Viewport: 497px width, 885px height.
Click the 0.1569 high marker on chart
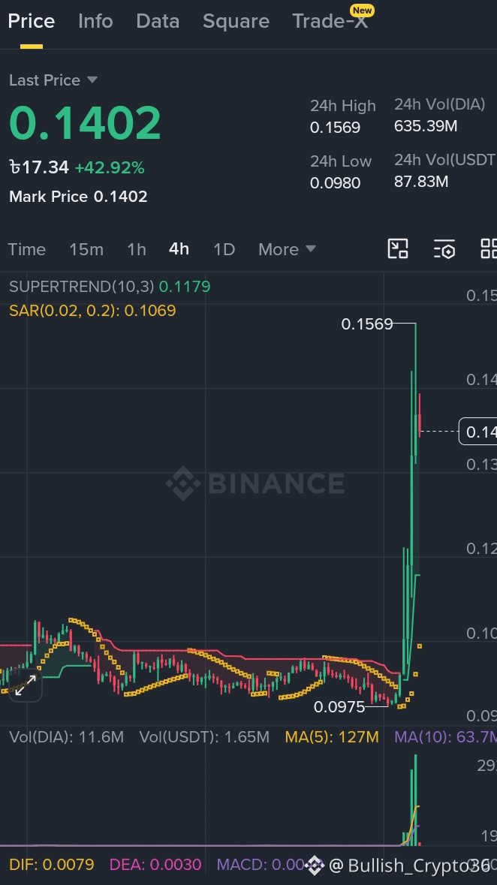pos(367,324)
